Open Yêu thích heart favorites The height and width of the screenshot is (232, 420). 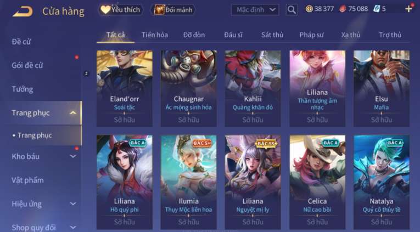121,10
